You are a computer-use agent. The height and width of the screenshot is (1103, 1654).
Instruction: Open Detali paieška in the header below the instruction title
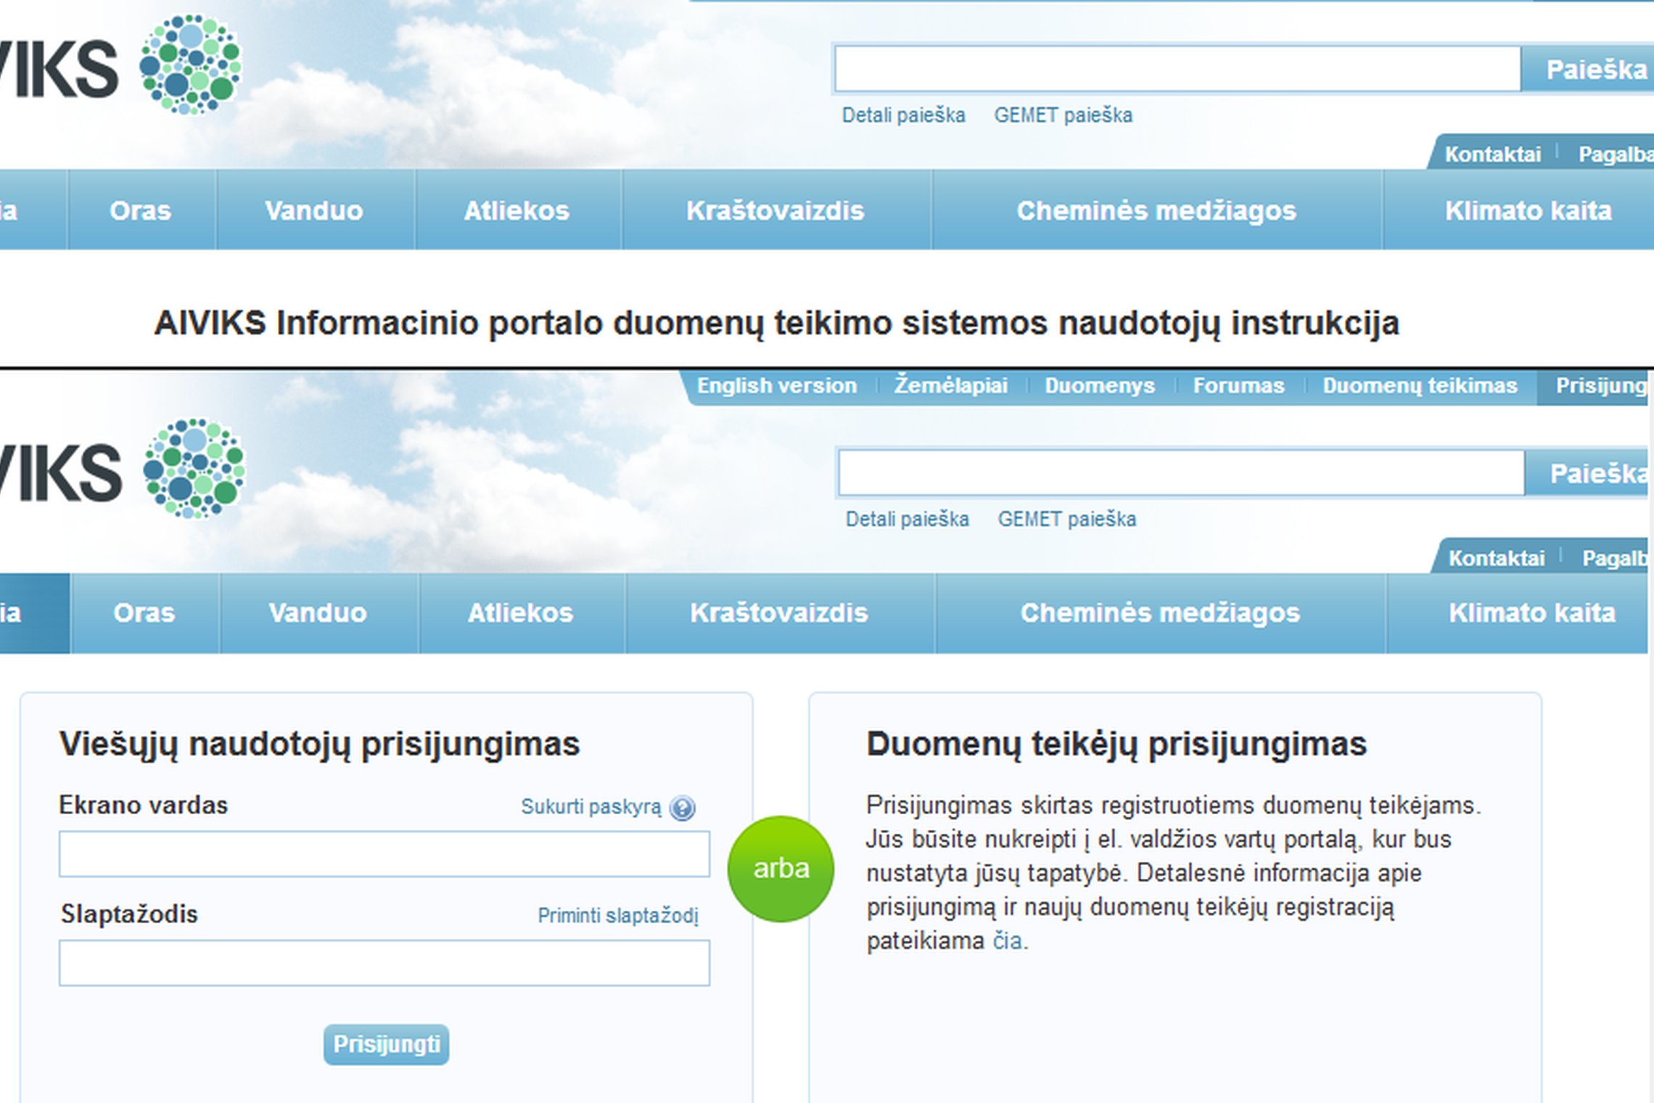click(x=907, y=520)
